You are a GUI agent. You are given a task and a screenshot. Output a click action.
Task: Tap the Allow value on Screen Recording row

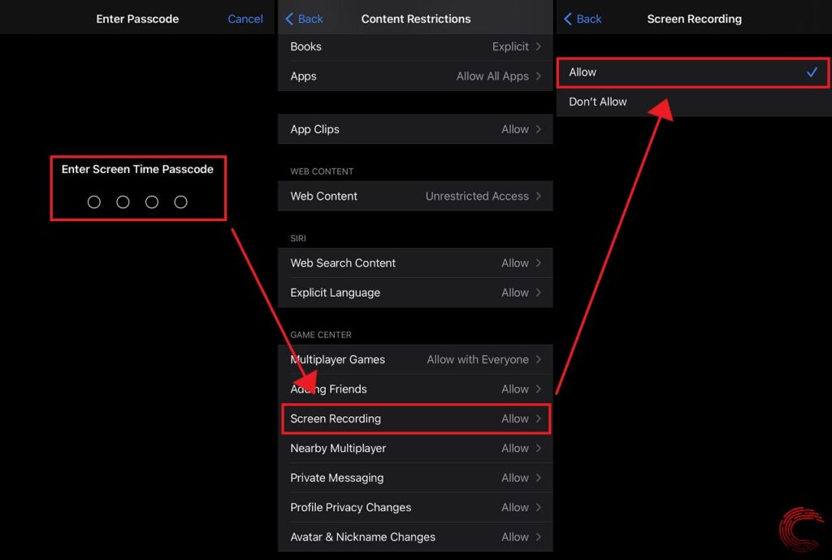pyautogui.click(x=515, y=419)
